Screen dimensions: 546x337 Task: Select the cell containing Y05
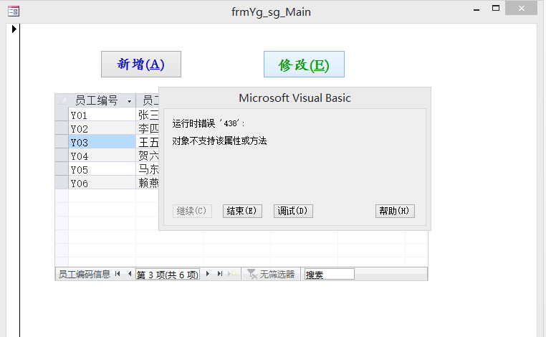(102, 169)
